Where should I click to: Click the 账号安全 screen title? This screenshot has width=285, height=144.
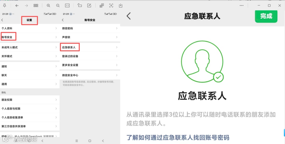pos(90,20)
